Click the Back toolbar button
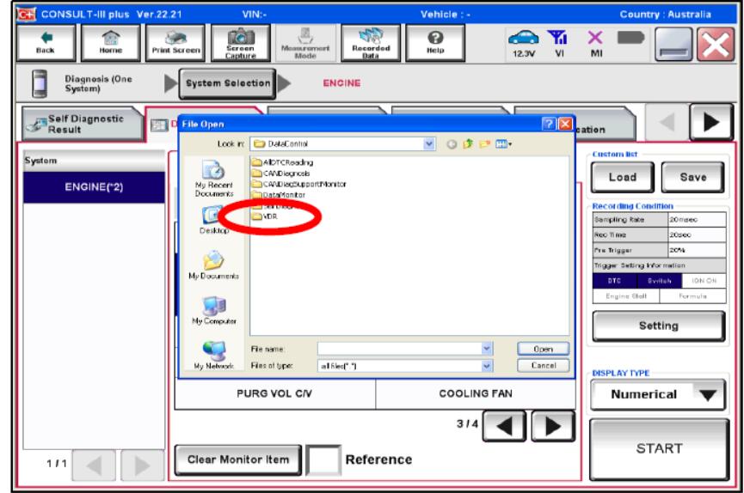The height and width of the screenshot is (493, 744). pyautogui.click(x=46, y=43)
